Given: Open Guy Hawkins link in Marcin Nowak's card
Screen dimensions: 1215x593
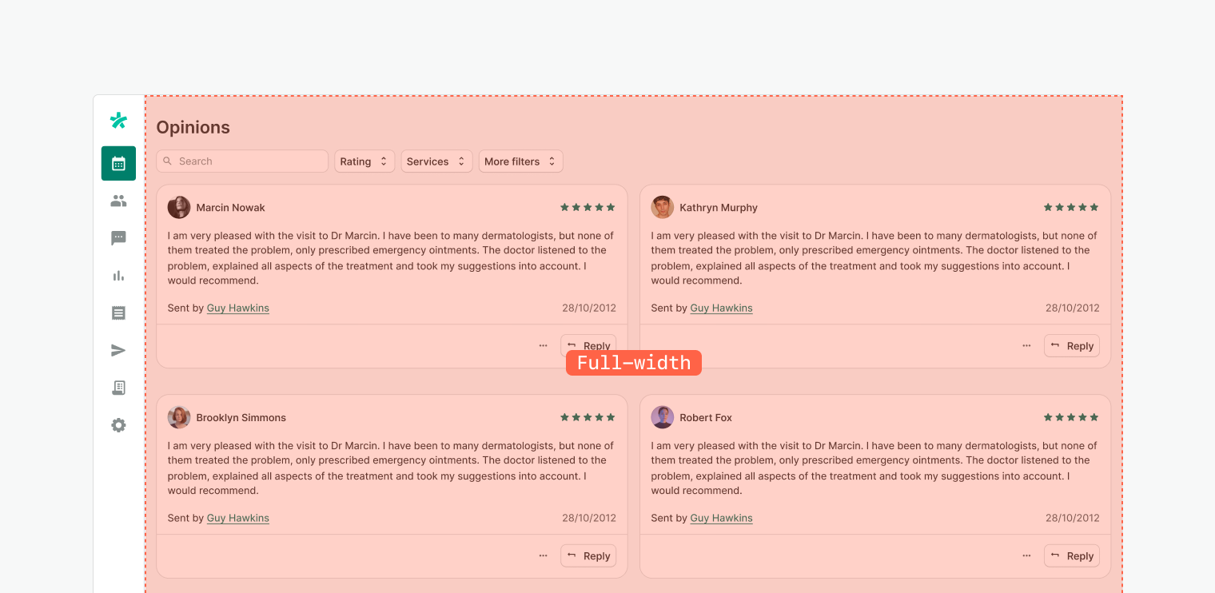Looking at the screenshot, I should 237,308.
